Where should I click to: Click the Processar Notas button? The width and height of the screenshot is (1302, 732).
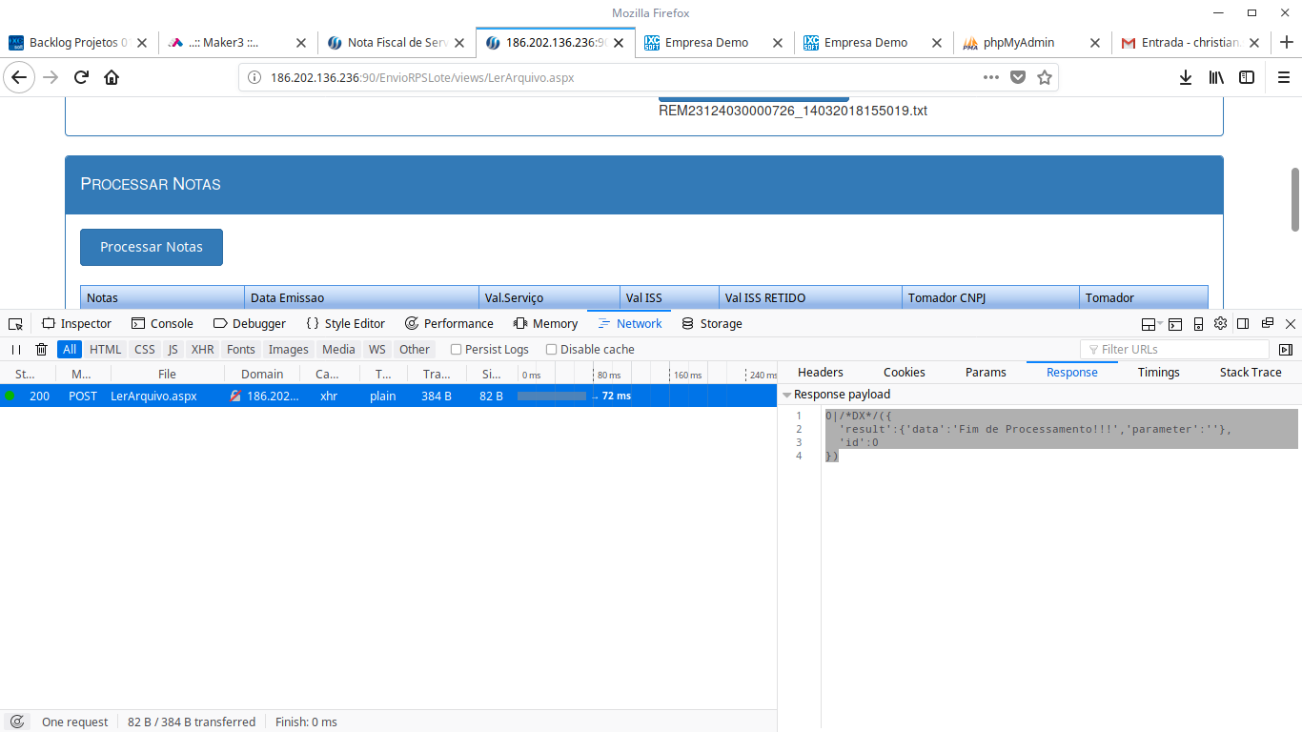point(152,247)
